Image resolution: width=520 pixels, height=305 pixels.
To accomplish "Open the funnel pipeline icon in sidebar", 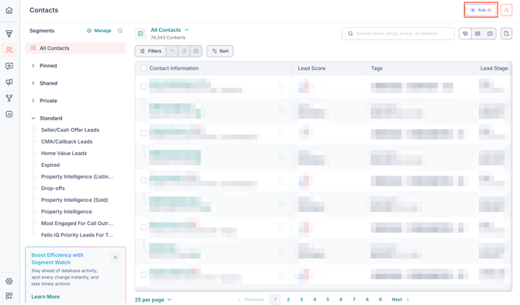I will pos(9,33).
